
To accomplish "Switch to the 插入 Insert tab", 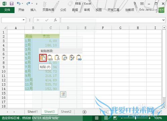I will tap(33, 10).
